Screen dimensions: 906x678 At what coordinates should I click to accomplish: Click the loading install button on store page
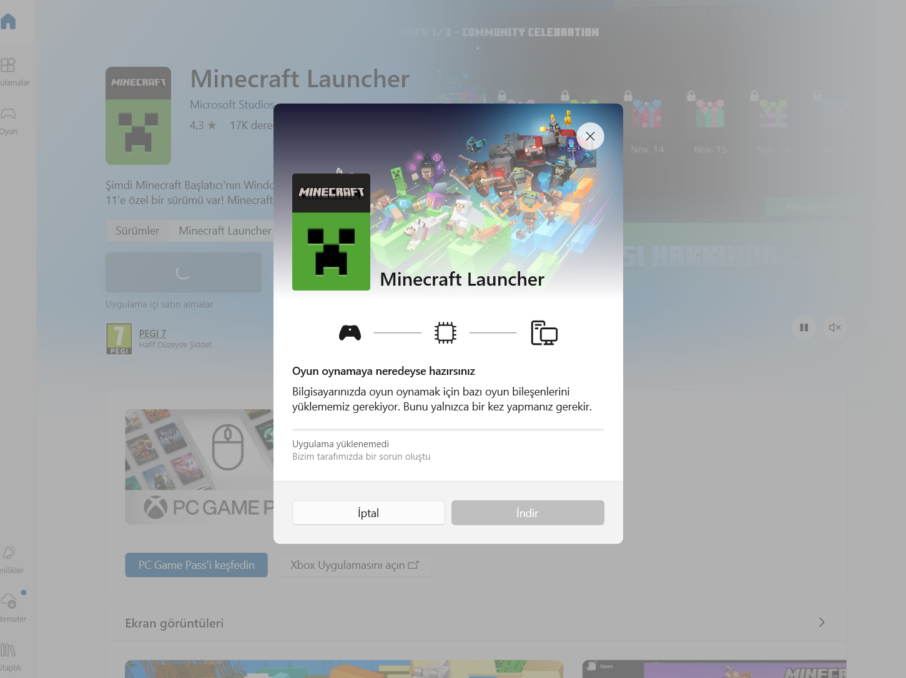click(x=184, y=273)
